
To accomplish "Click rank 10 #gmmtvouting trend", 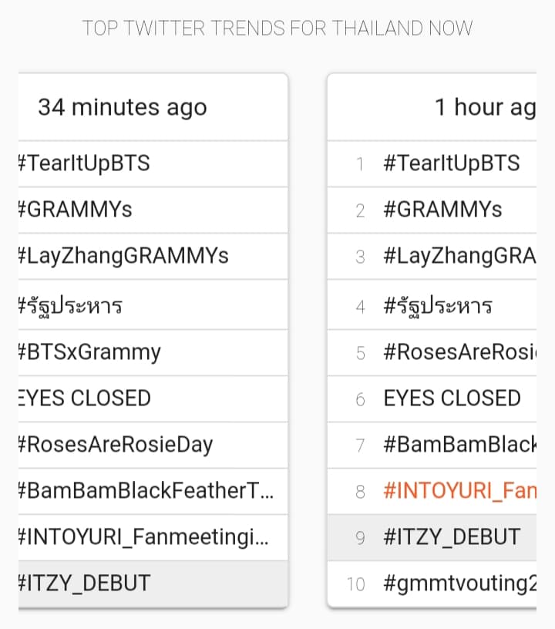I will click(x=459, y=584).
